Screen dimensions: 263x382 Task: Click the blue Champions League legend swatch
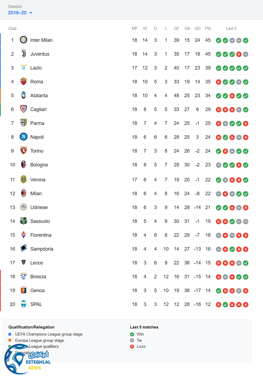tap(10, 334)
